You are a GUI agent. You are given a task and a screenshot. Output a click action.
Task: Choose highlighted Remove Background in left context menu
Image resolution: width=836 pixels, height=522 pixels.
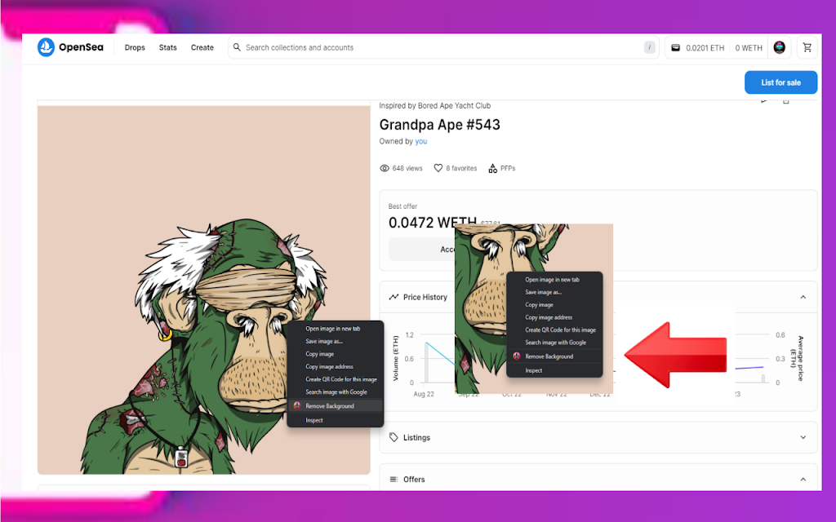pos(335,406)
